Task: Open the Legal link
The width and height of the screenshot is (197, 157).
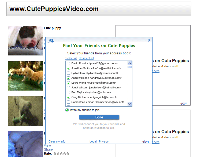Action: [x=93, y=141]
